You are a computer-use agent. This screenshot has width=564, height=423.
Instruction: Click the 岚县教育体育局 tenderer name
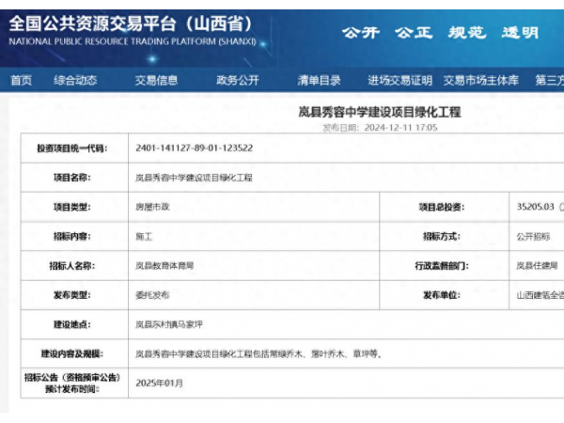click(x=164, y=266)
